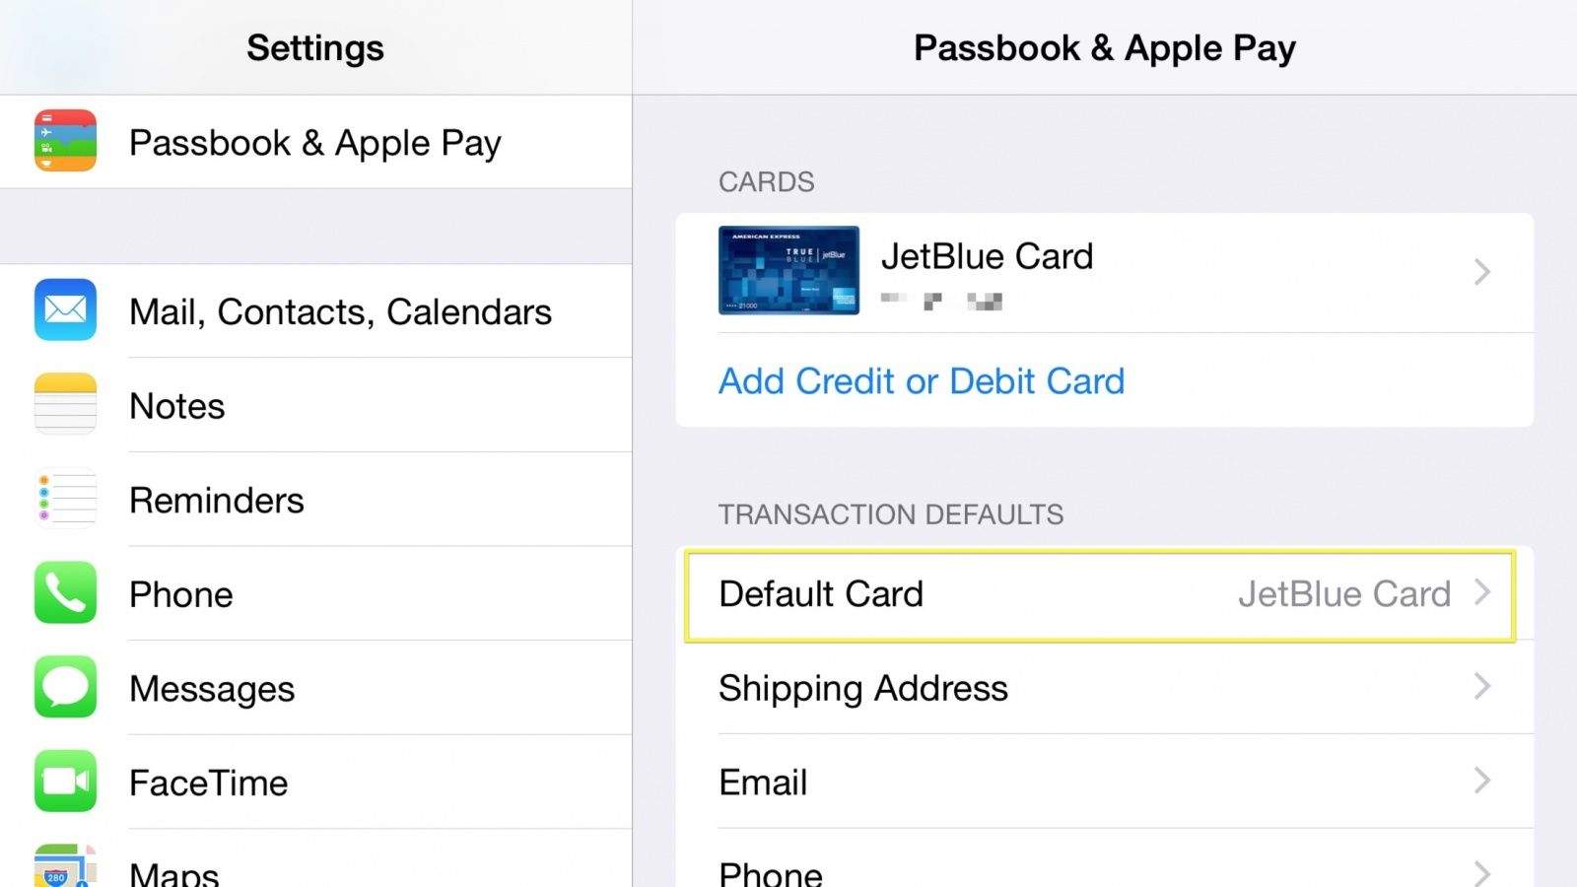Tap the Shipping Address label
The width and height of the screenshot is (1577, 887).
click(863, 688)
